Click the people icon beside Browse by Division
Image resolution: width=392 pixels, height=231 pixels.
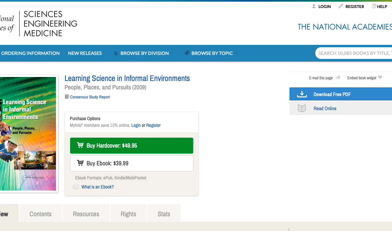116,53
